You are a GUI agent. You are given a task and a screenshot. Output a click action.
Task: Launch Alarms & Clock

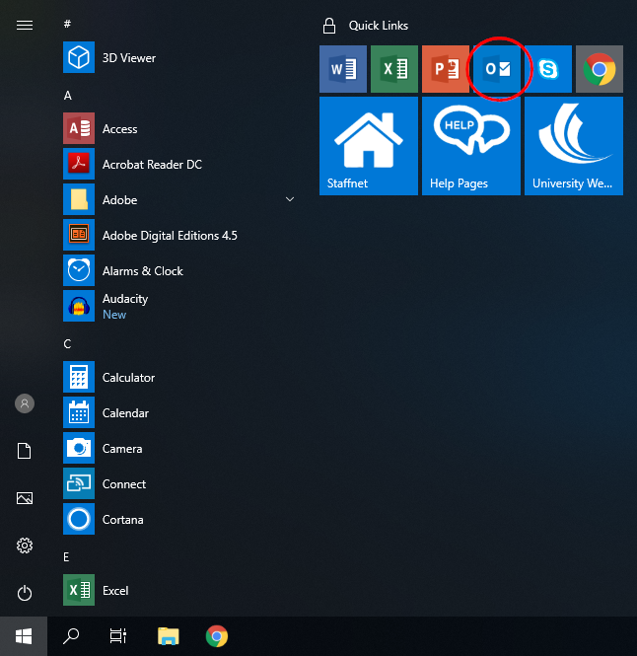tap(179, 270)
